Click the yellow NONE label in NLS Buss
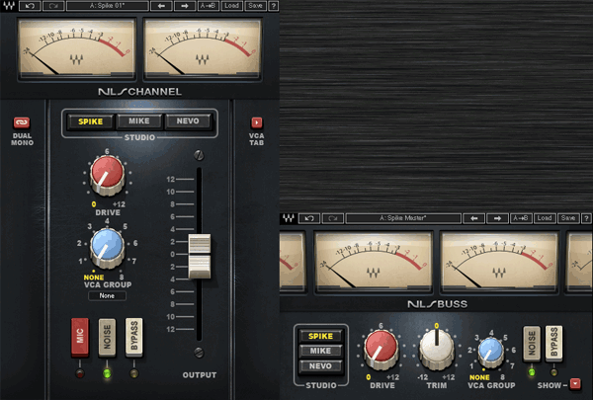 point(479,377)
